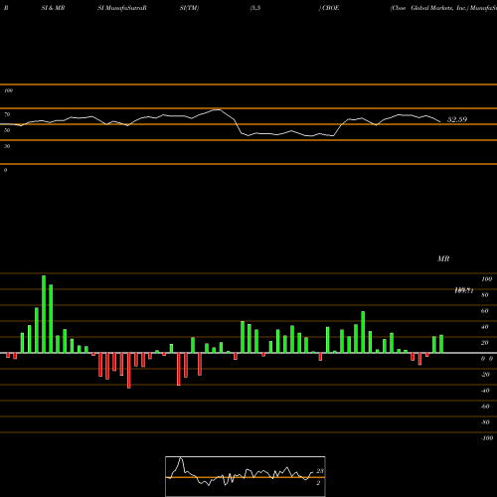Open the mini overview chart thumbnail at bottom
Image resolution: width=497 pixels, height=497 pixels.
(246, 476)
